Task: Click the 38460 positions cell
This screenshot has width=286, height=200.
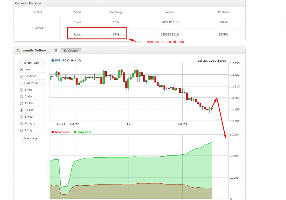Action: pyautogui.click(x=223, y=22)
